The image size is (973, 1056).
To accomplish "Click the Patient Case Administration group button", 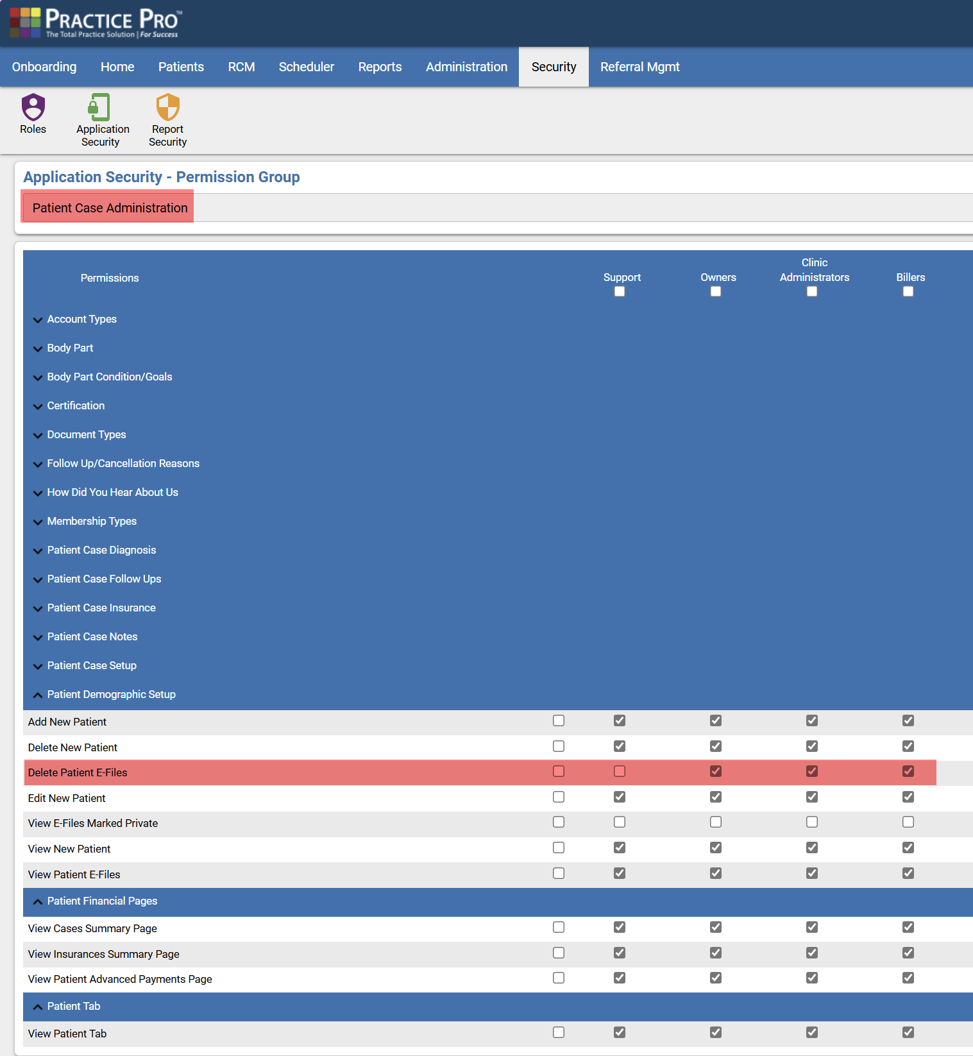I will (x=110, y=208).
